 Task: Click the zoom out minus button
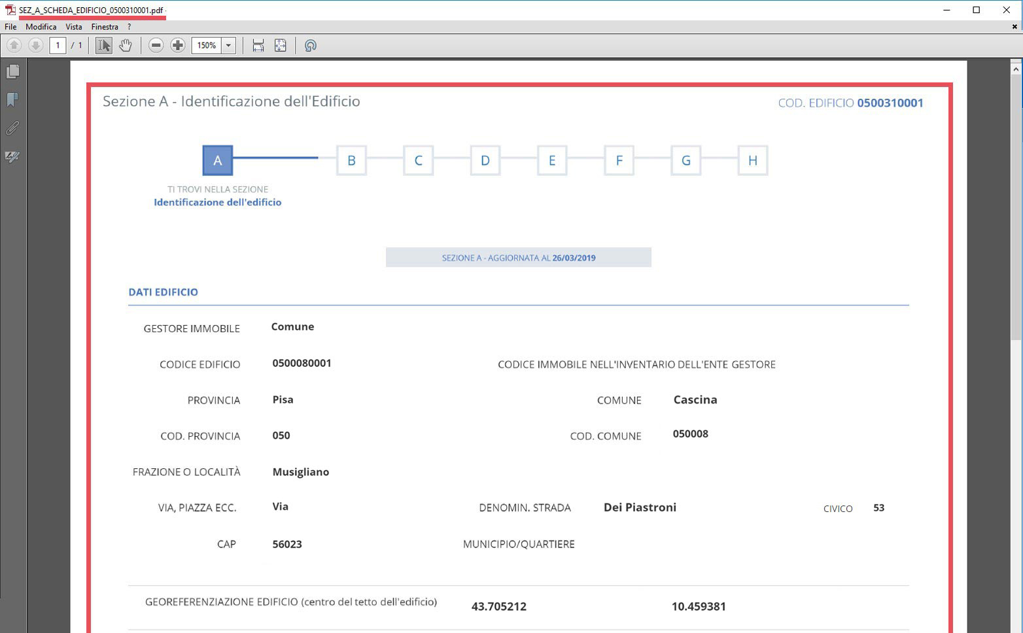(x=156, y=45)
